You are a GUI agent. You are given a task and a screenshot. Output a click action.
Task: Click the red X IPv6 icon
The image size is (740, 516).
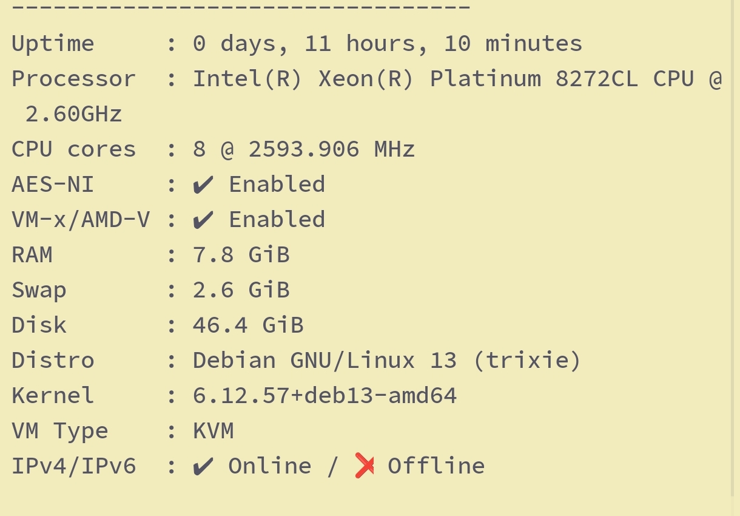pos(364,466)
